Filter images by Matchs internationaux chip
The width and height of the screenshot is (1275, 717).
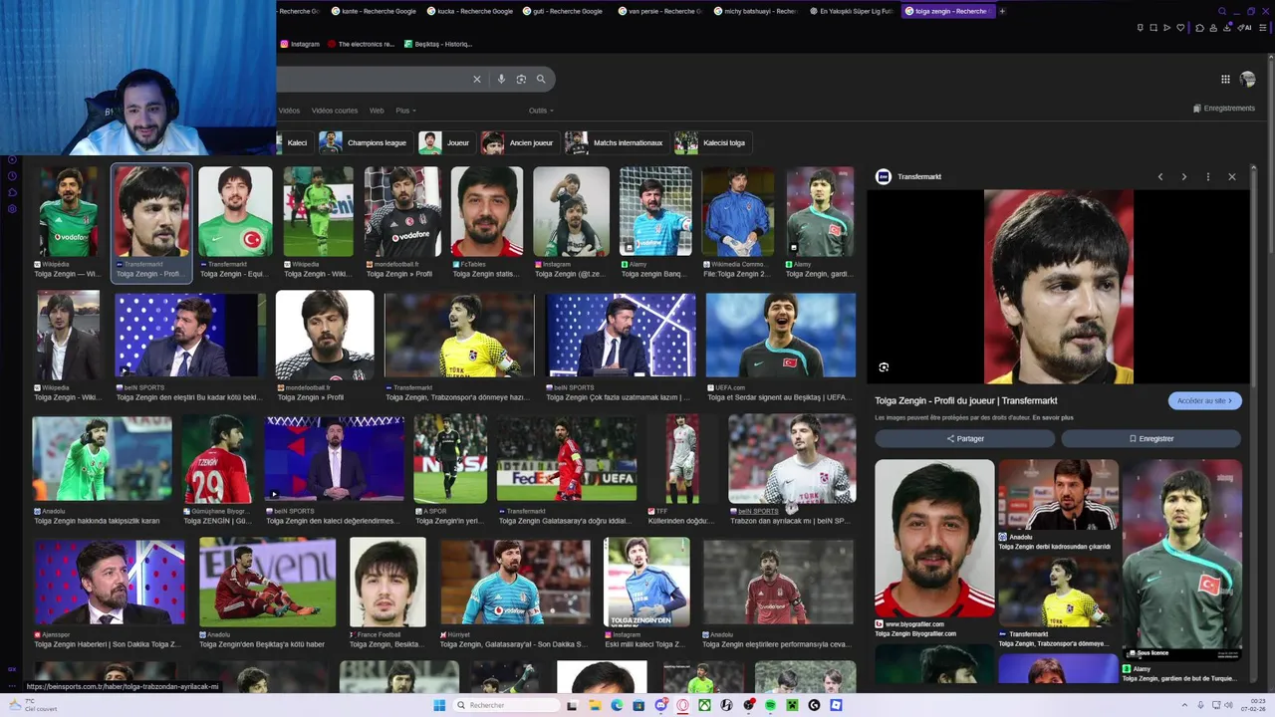pos(616,142)
